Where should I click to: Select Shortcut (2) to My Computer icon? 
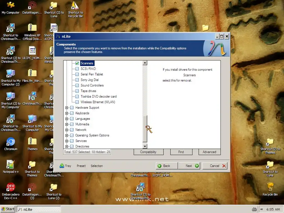pos(11,100)
